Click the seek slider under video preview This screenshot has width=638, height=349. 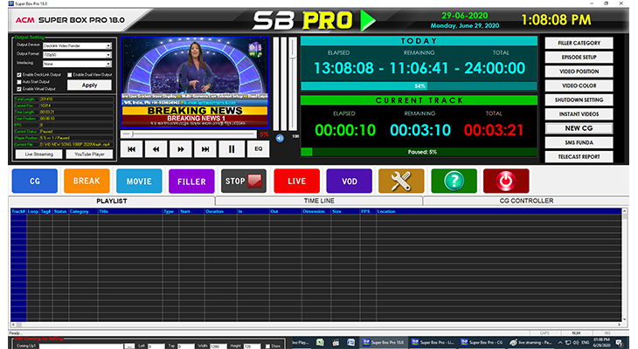[189, 134]
